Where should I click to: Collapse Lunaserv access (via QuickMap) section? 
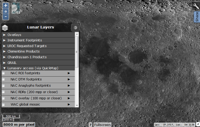(x=38, y=68)
